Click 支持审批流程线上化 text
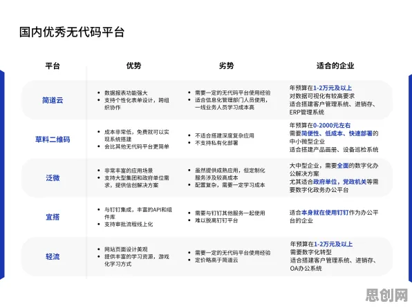 [129, 224]
